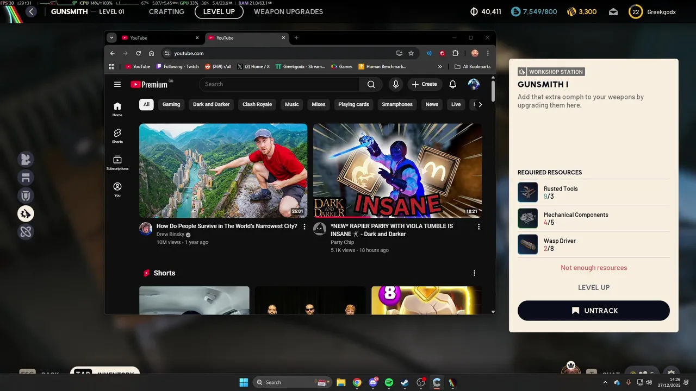The width and height of the screenshot is (696, 391).
Task: Open Spotify from the taskbar
Action: coord(389,382)
